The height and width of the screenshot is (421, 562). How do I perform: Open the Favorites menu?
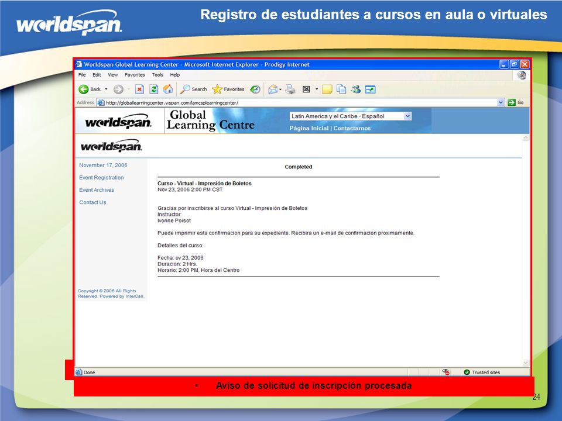tap(135, 75)
